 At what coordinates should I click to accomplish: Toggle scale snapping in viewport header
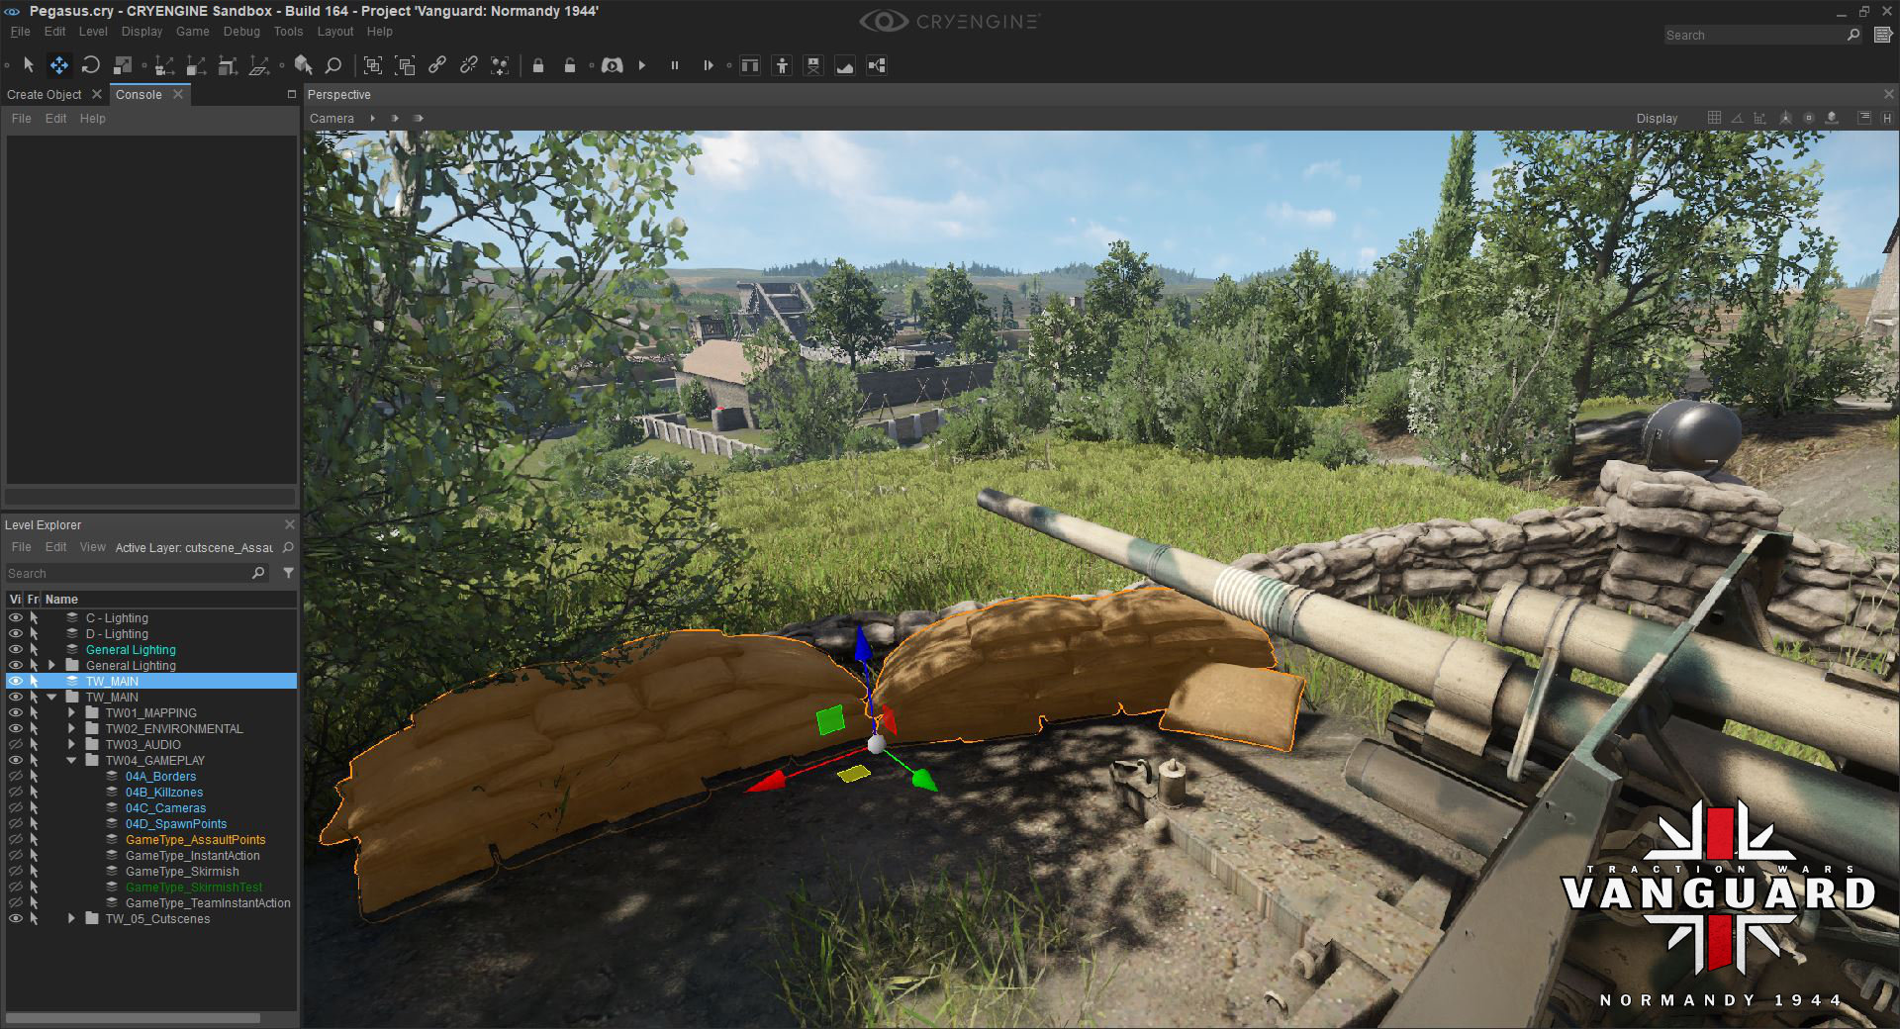coord(1759,118)
